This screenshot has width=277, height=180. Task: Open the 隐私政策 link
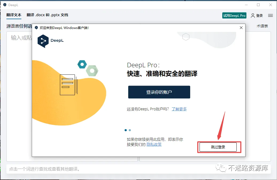coord(154,144)
